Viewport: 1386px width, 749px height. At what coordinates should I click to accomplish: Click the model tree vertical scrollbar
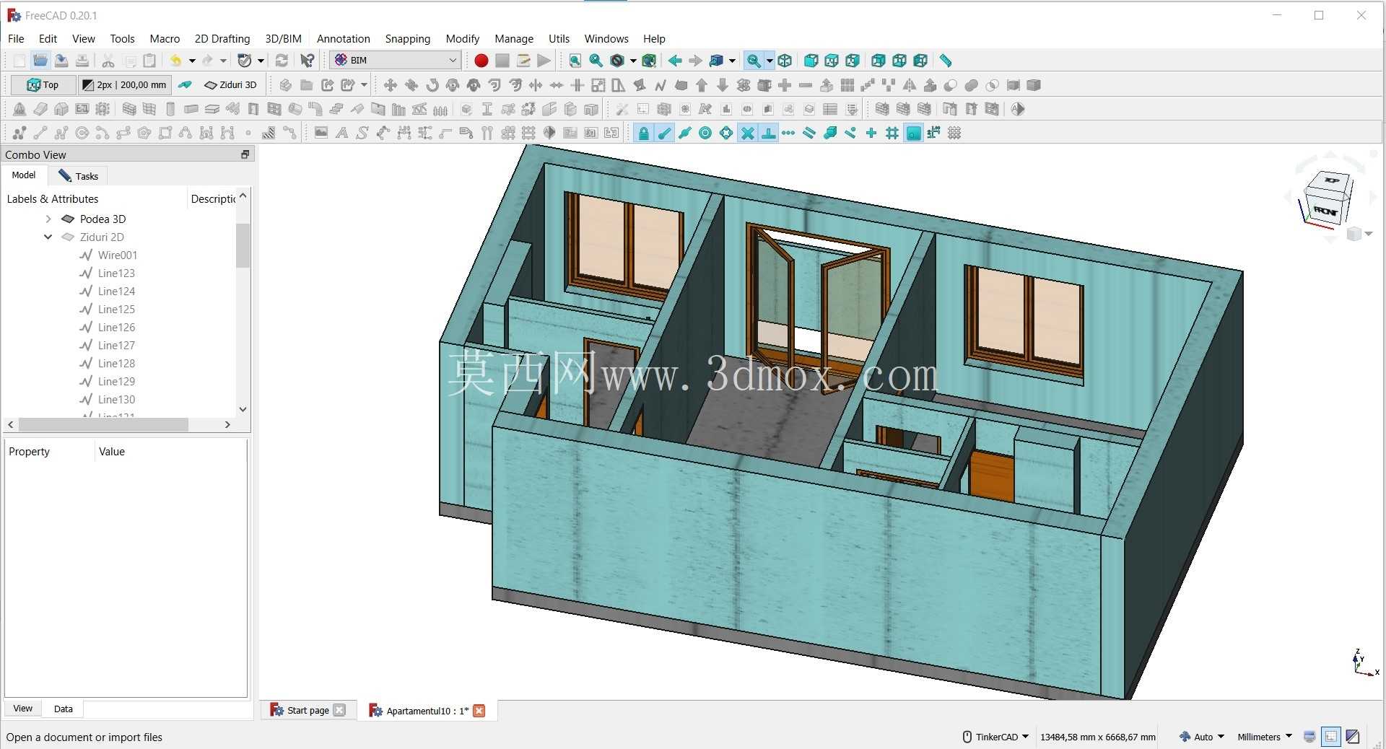tap(243, 246)
